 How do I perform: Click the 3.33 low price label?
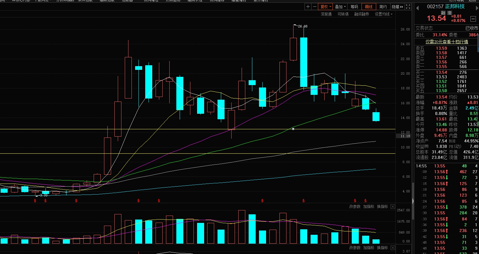click(x=44, y=195)
